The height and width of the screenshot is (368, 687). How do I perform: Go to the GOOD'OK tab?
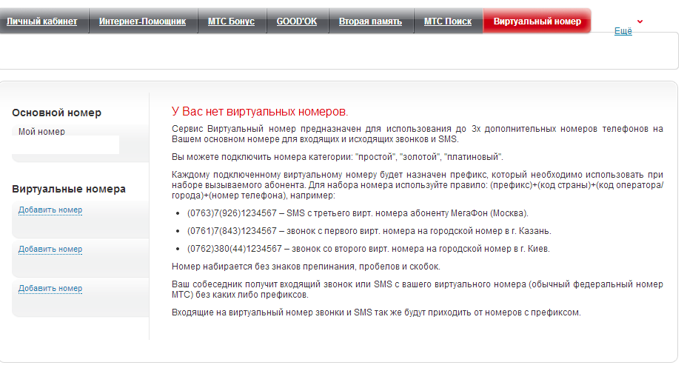tap(296, 21)
